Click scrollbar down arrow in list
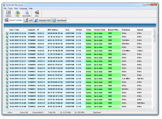 [154, 108]
